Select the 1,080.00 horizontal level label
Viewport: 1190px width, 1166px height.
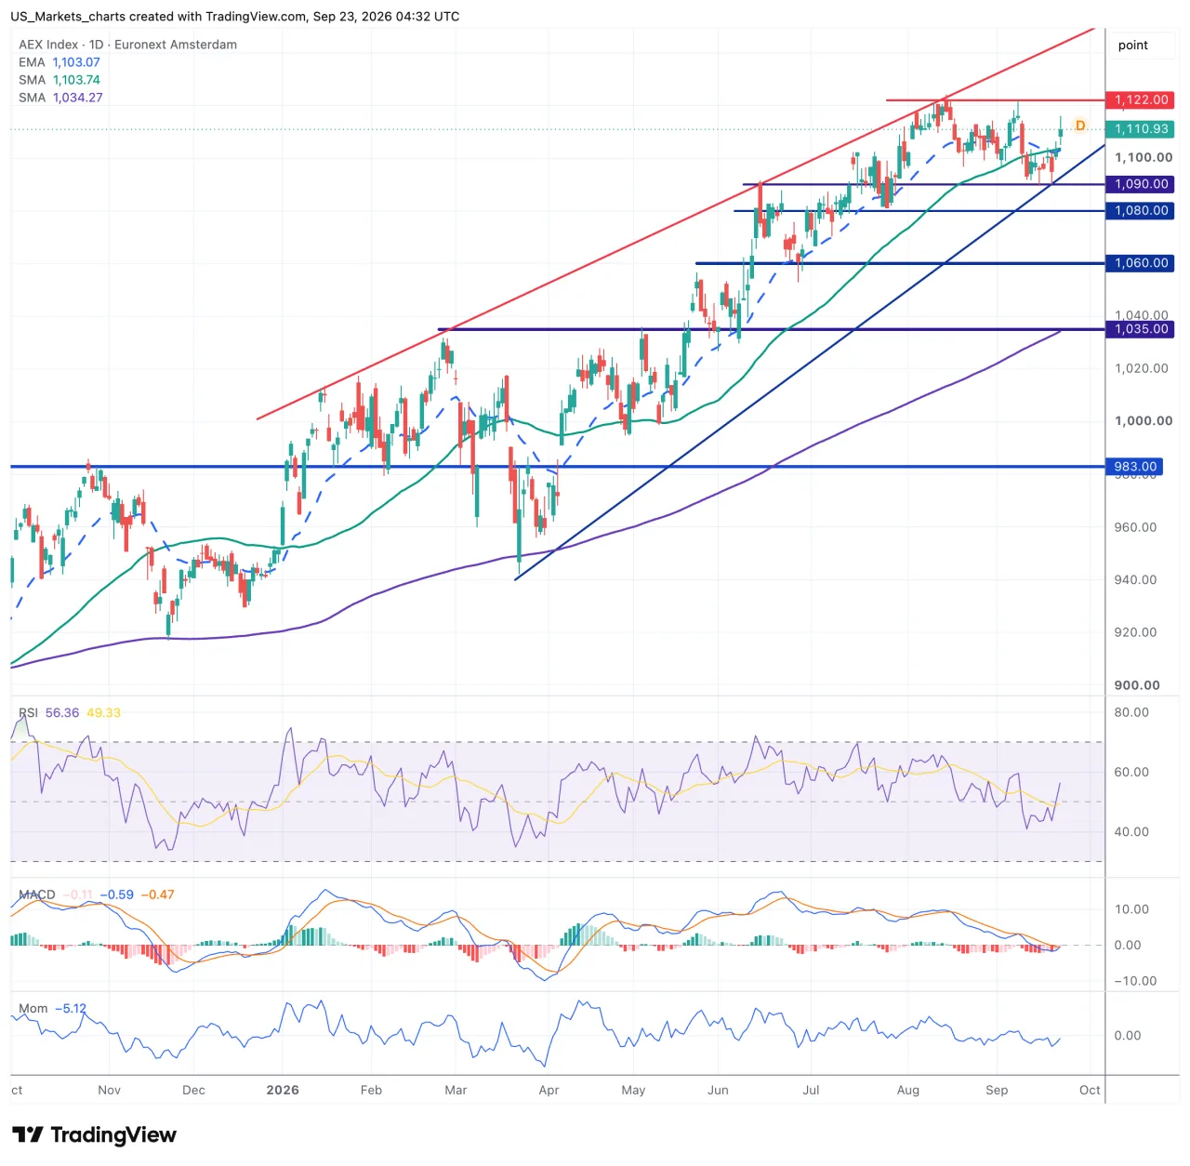tap(1140, 210)
